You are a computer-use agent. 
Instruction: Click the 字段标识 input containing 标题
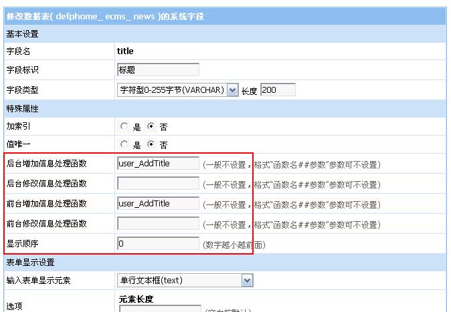pyautogui.click(x=158, y=69)
